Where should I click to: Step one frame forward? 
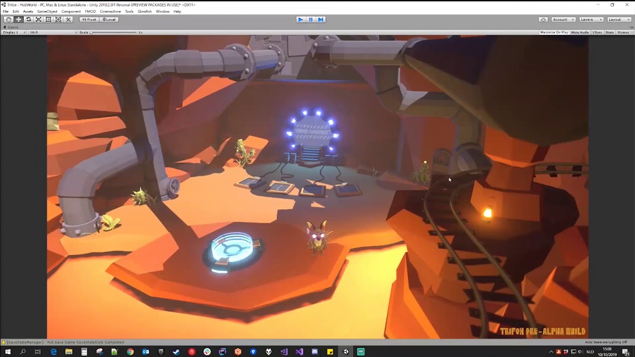(320, 19)
